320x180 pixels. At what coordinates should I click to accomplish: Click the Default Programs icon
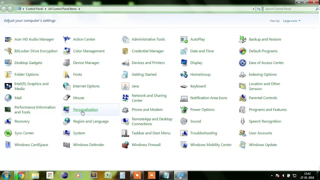[x=242, y=51]
